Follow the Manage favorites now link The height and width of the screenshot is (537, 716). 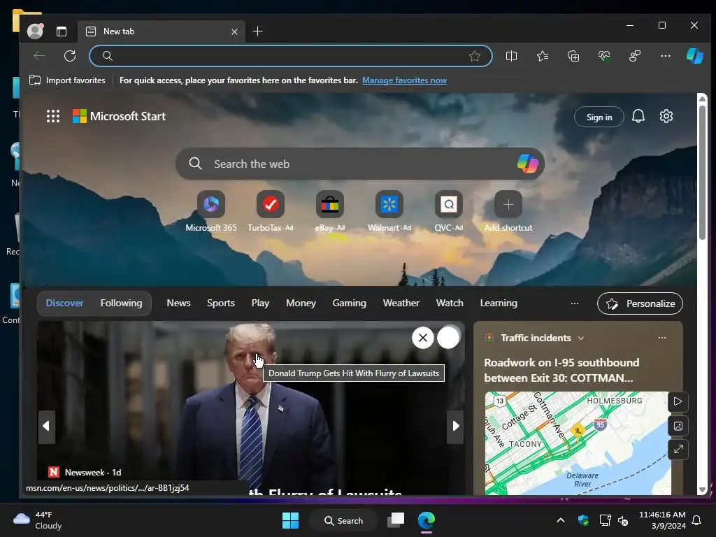point(404,80)
